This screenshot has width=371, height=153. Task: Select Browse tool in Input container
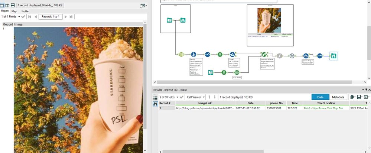pos(183,20)
